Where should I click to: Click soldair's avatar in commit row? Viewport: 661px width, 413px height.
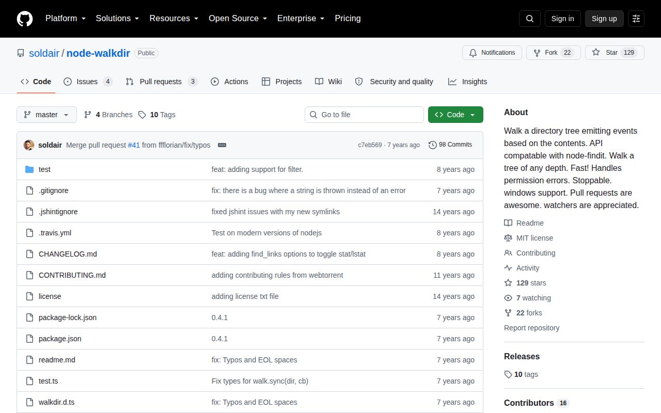pos(29,145)
